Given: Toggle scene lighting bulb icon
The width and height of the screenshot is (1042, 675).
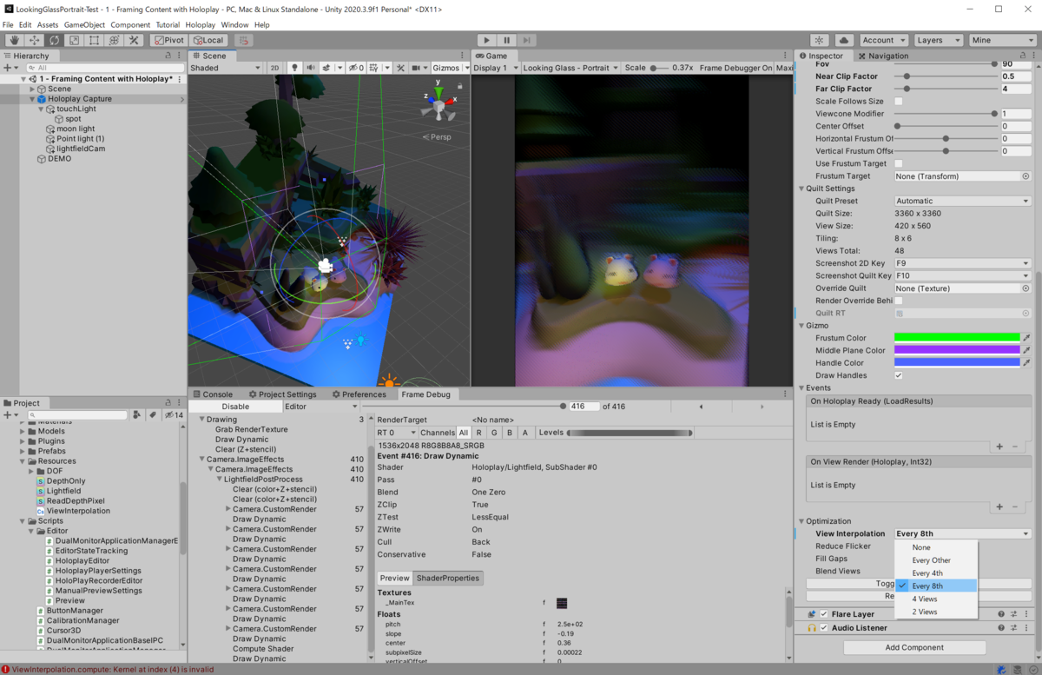Looking at the screenshot, I should (x=295, y=68).
